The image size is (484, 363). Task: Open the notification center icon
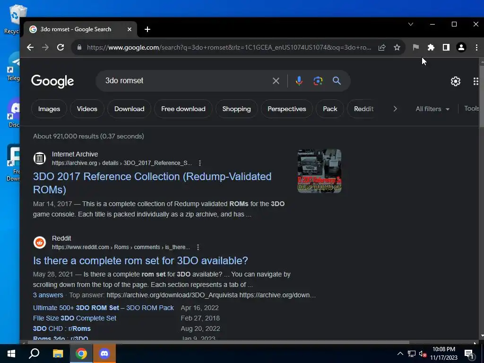coord(469,354)
